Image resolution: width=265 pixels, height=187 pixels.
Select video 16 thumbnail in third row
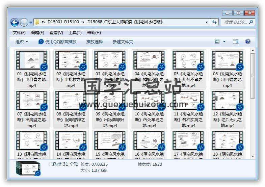coord(149,141)
